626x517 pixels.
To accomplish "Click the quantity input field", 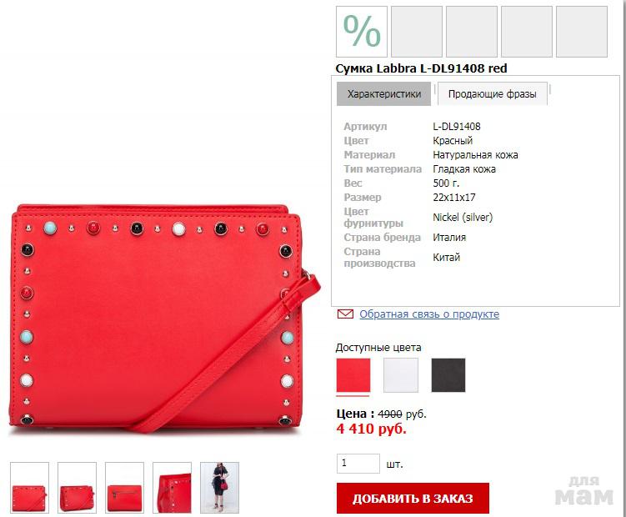I will [358, 464].
